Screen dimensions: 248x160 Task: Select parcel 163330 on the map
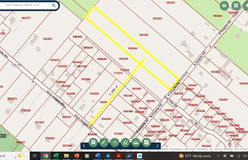click(143, 35)
